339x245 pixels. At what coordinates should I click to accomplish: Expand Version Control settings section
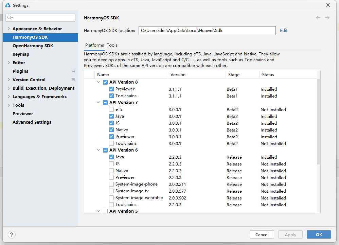tap(9, 80)
